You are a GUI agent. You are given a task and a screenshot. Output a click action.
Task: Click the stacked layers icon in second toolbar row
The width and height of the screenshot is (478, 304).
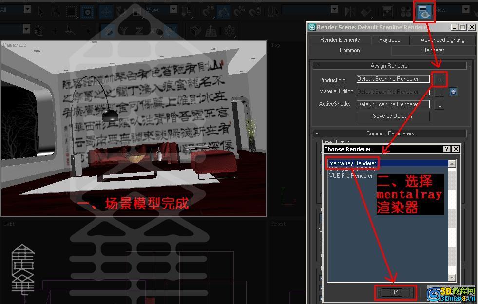pyautogui.click(x=38, y=31)
